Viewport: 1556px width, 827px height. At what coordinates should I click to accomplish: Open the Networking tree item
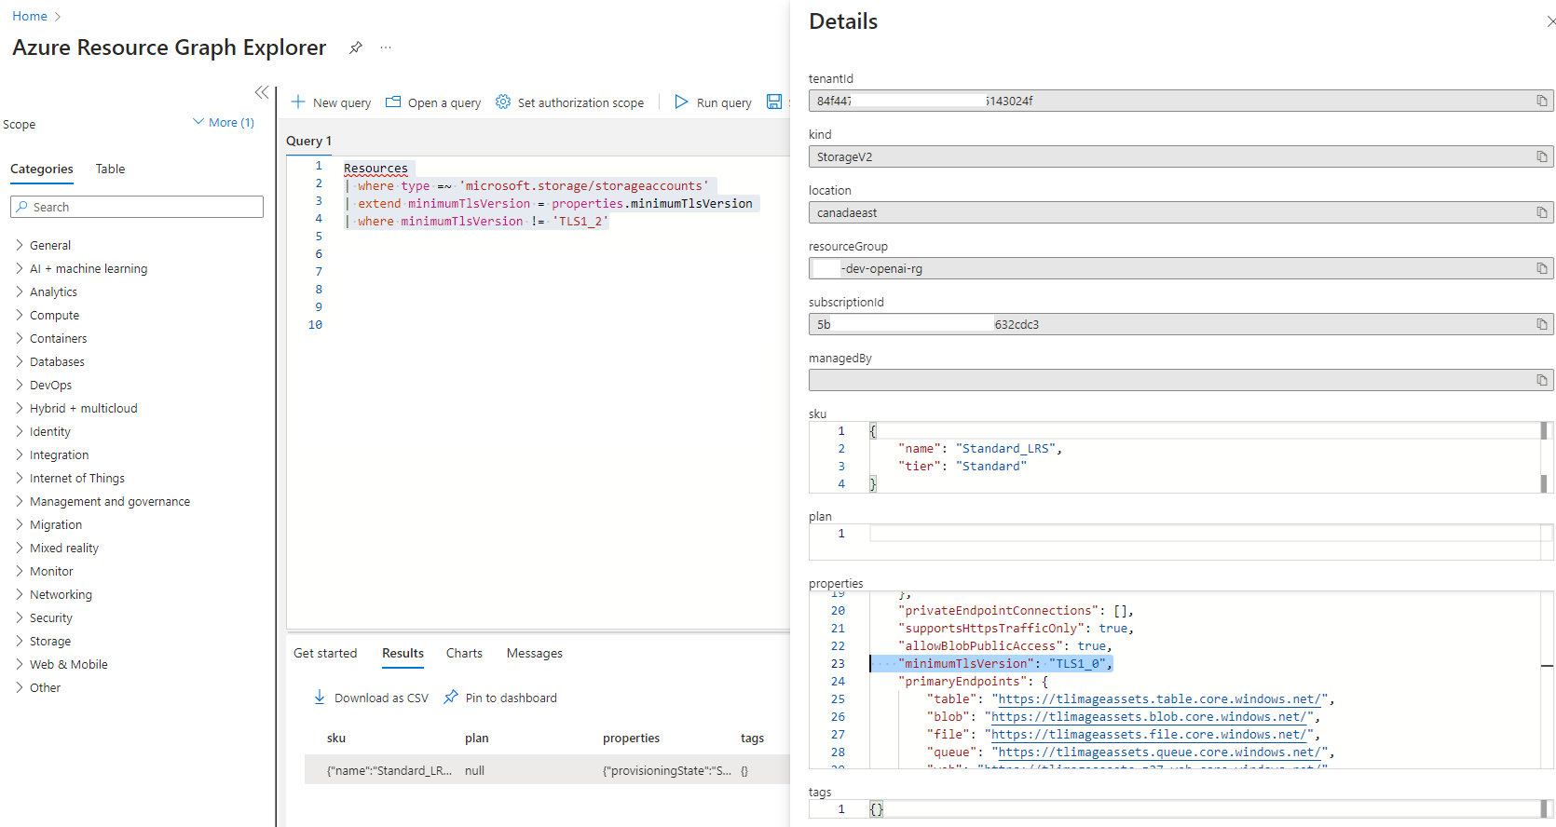pyautogui.click(x=61, y=594)
